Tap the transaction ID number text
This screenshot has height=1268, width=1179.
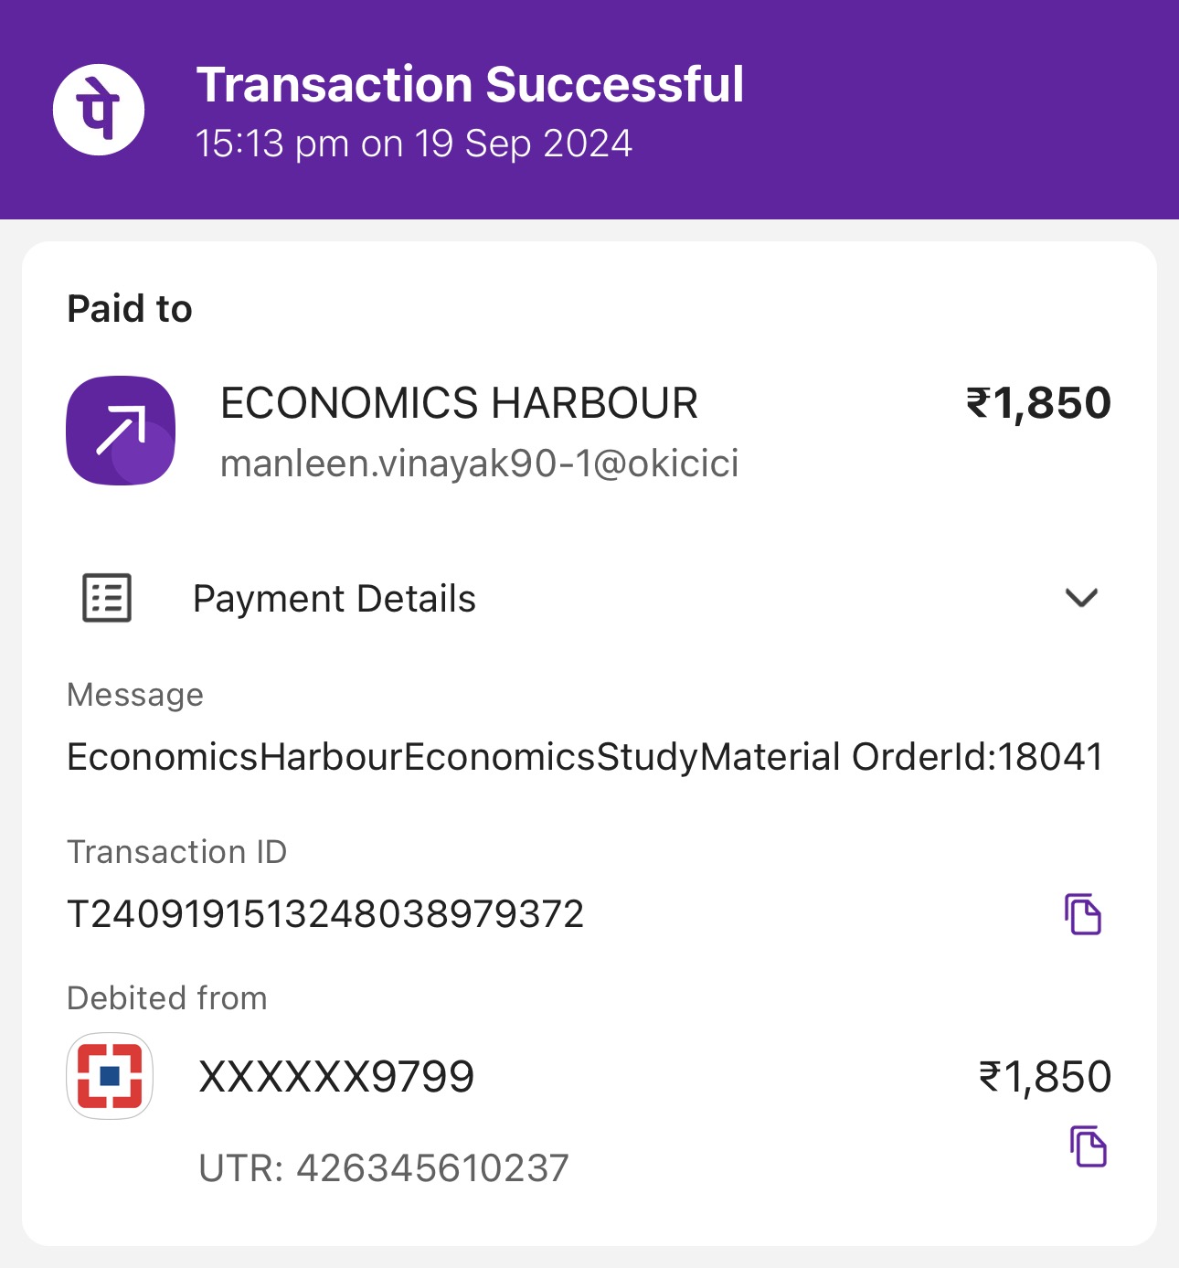[x=325, y=914]
